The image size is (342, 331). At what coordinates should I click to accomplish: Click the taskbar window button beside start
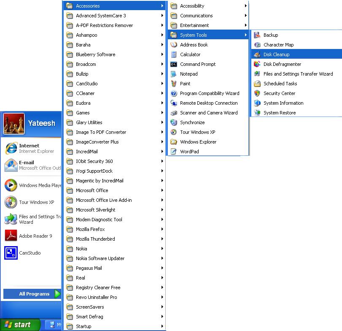point(54,325)
